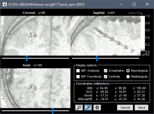Click the Cancel button
This screenshot has height=114, width=154.
click(125, 108)
